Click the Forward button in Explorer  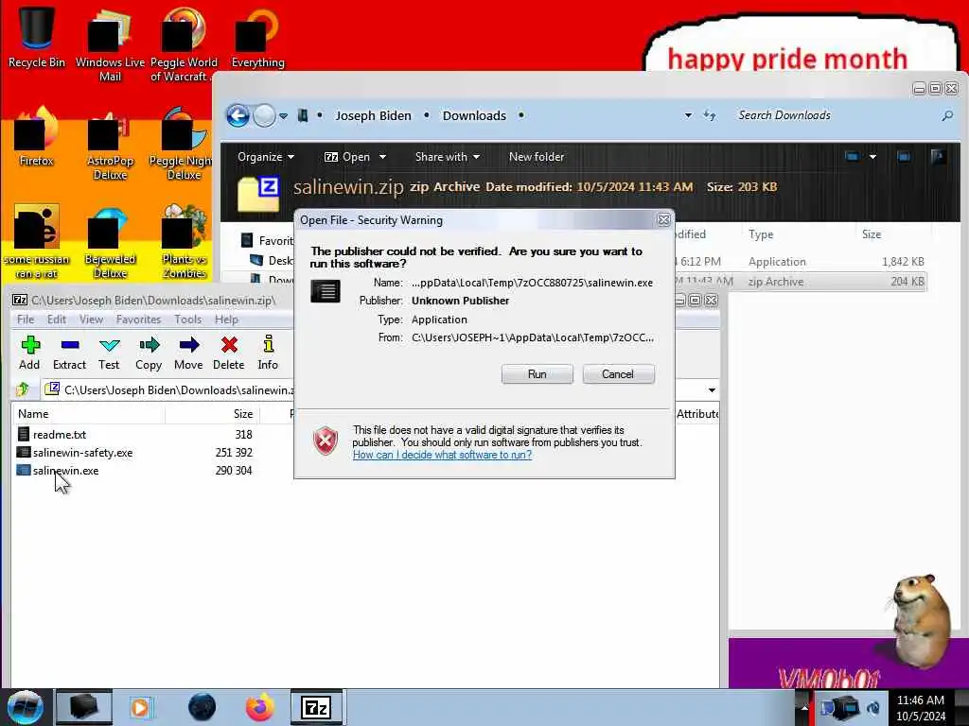(265, 115)
